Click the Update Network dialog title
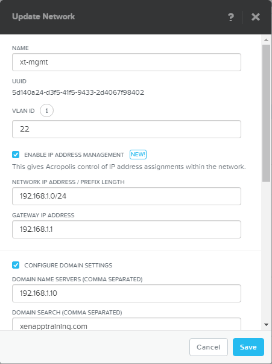Viewport: 272px width, 364px height. click(x=43, y=16)
